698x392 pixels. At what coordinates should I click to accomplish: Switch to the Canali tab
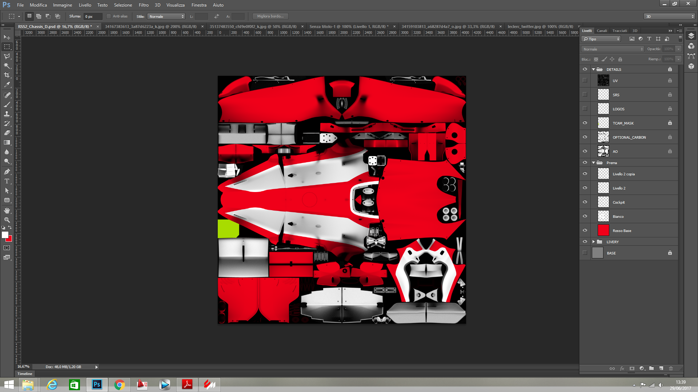pos(602,31)
